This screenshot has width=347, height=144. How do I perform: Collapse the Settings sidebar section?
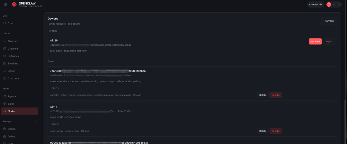(36, 121)
